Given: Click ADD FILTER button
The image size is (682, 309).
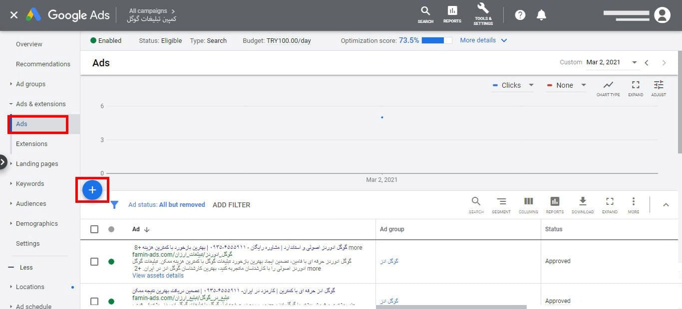Looking at the screenshot, I should coord(232,205).
